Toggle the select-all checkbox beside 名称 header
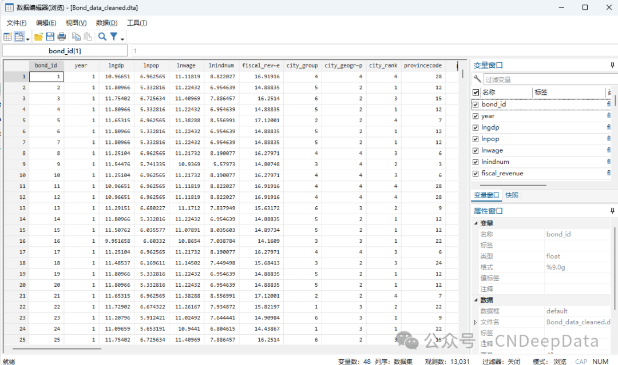 pyautogui.click(x=476, y=93)
